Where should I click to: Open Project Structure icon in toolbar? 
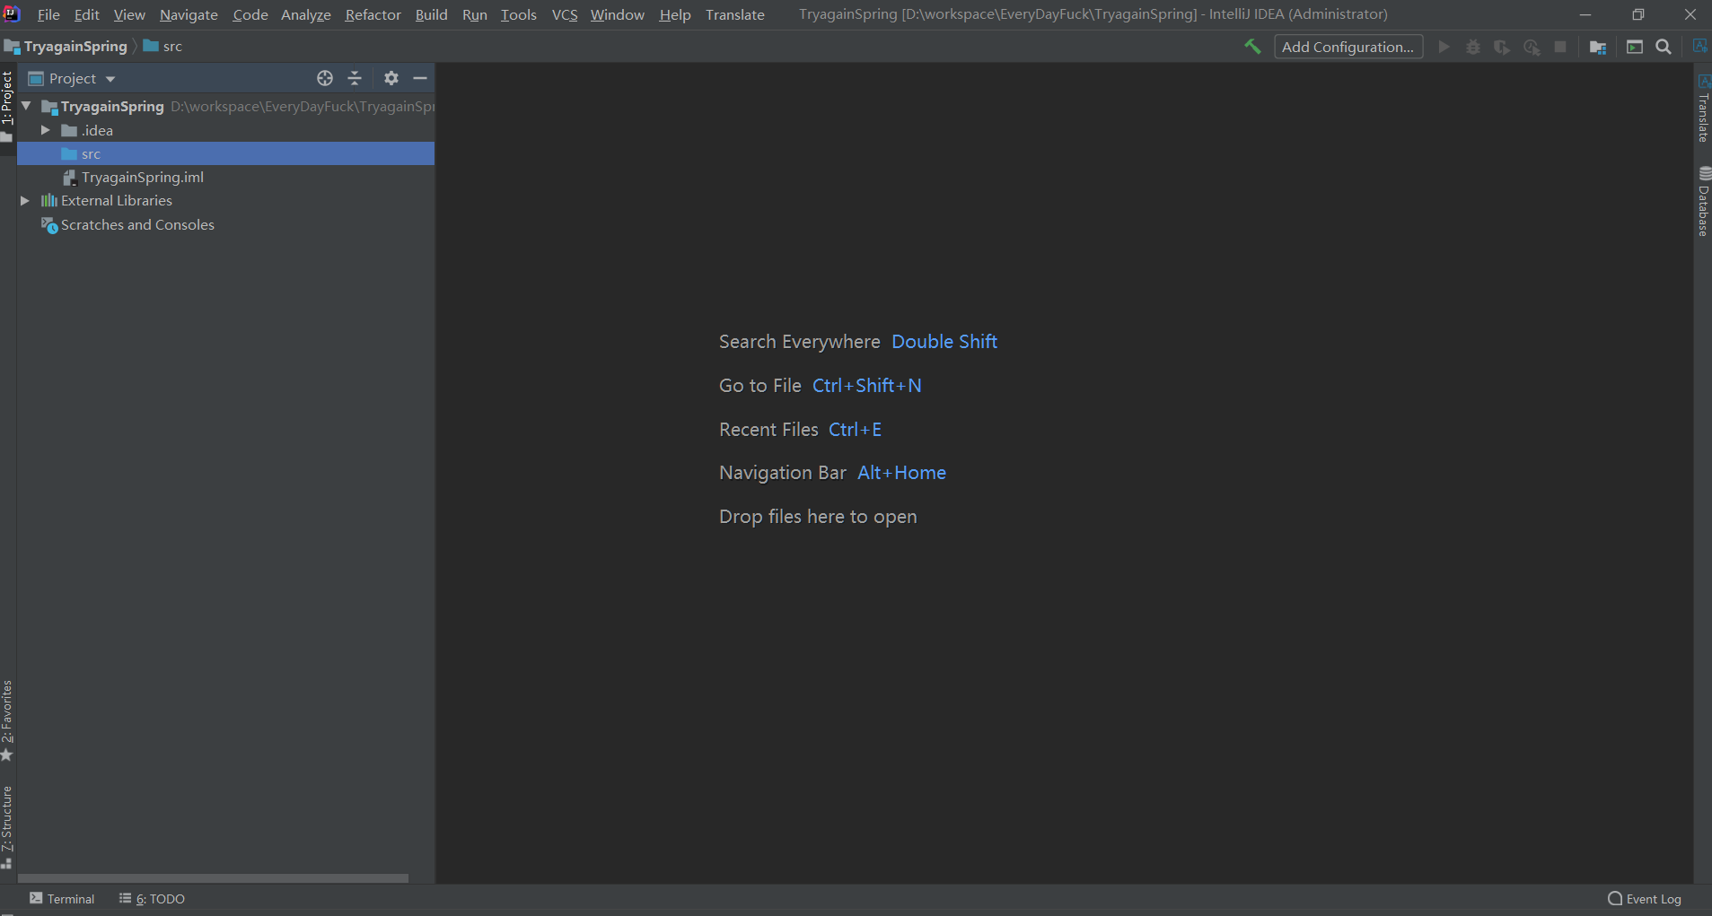[1598, 47]
